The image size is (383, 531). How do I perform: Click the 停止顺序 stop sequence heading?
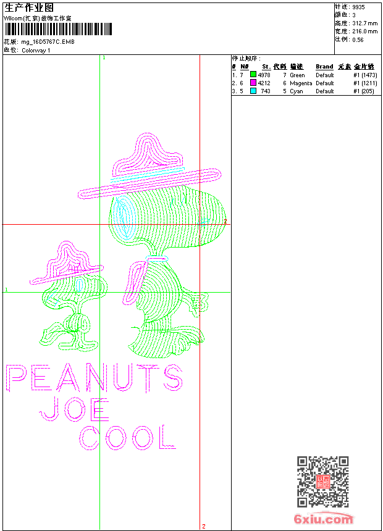(246, 59)
